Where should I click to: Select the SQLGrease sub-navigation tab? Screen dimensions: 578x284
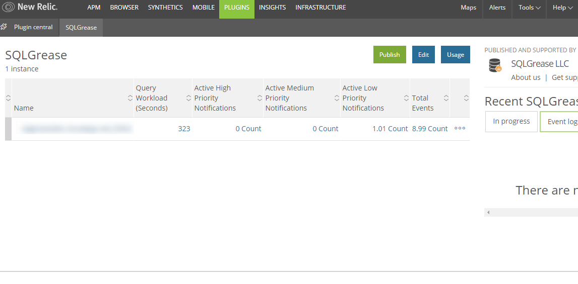coord(81,28)
